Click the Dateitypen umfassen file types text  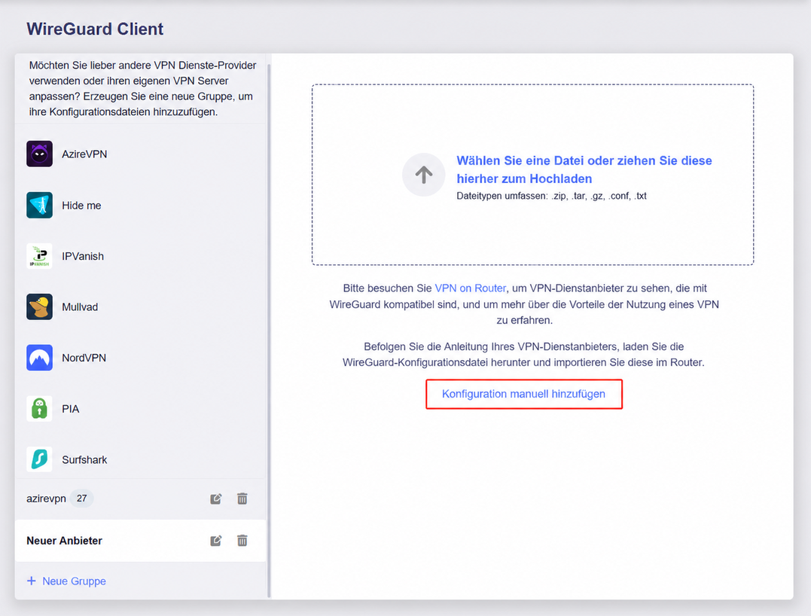click(x=551, y=196)
